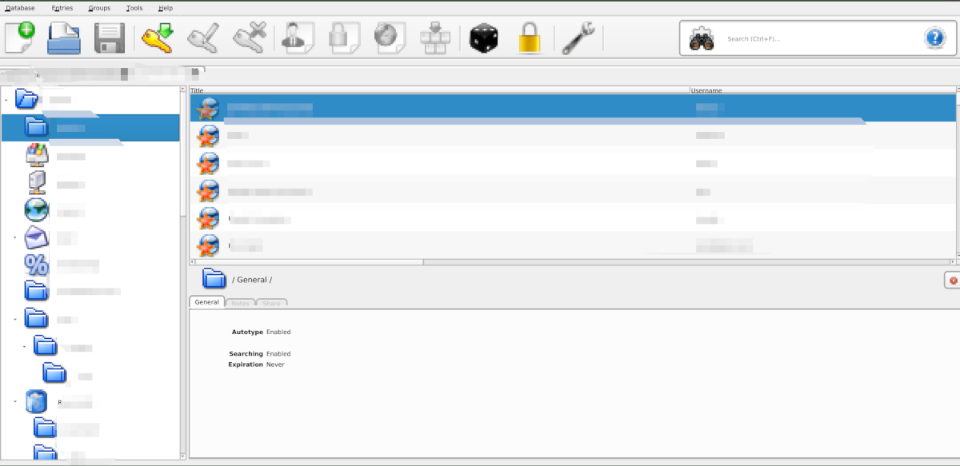Image resolution: width=960 pixels, height=466 pixels.
Task: Open the password generator dice icon
Action: coord(482,38)
